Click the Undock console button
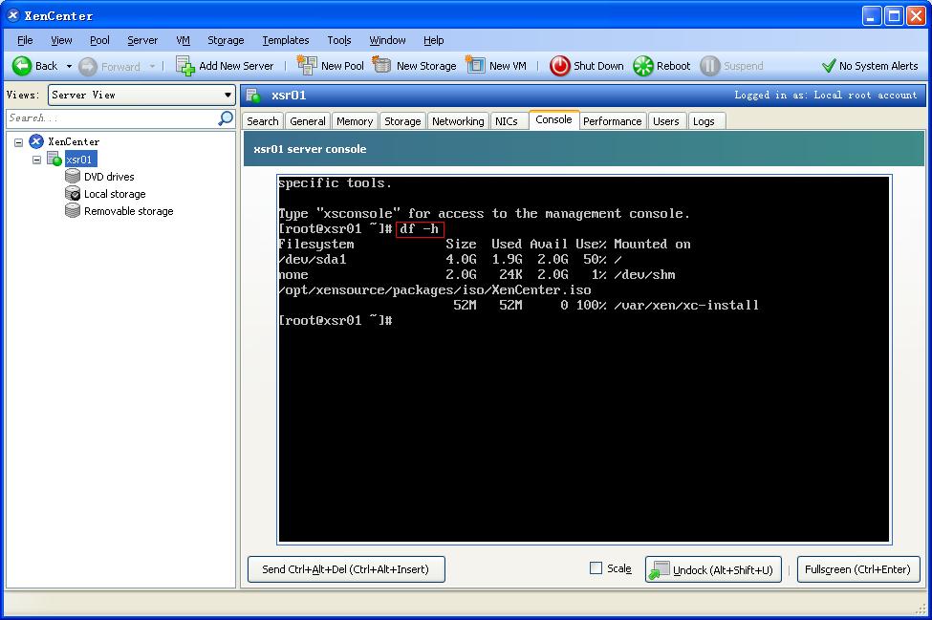This screenshot has height=620, width=932. pos(713,569)
